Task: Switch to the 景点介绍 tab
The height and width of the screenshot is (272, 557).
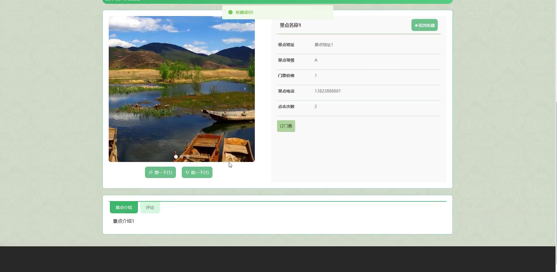Action: tap(124, 208)
